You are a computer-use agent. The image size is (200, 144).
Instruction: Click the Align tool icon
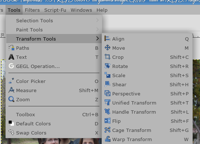click(107, 38)
